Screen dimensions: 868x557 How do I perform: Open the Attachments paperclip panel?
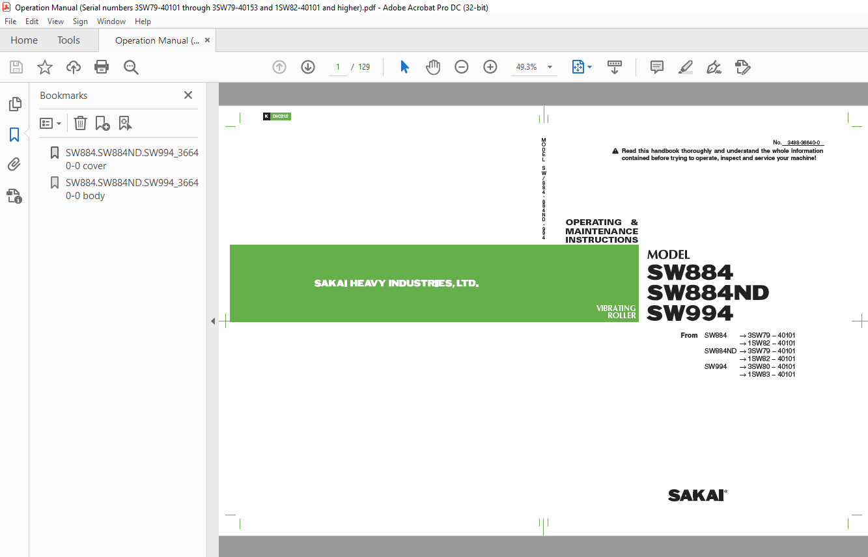coord(14,165)
